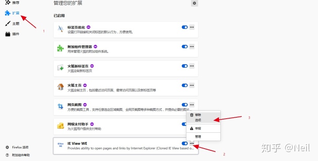The width and height of the screenshot is (318, 161).
Task: Click warning icon beside 举报 in menu
Action: pyautogui.click(x=192, y=128)
